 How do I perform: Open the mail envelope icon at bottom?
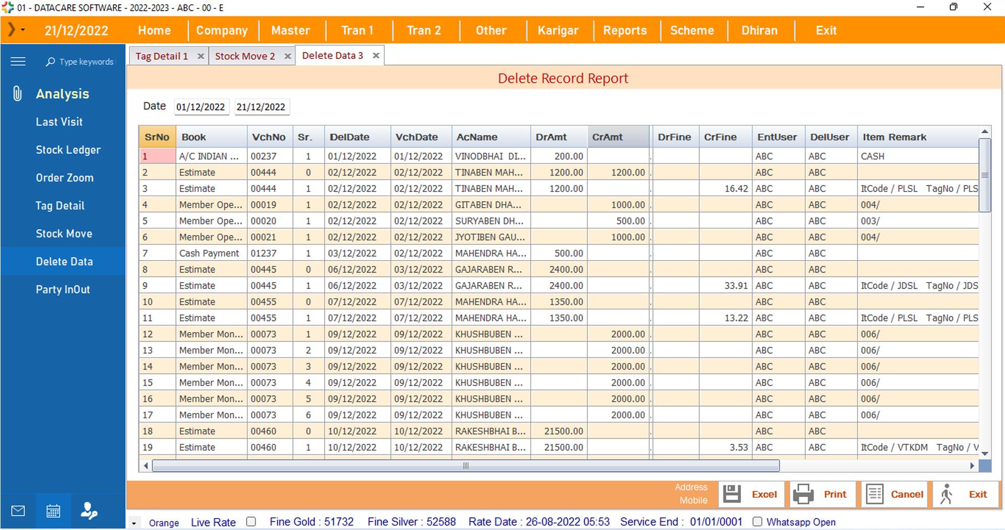tap(18, 511)
